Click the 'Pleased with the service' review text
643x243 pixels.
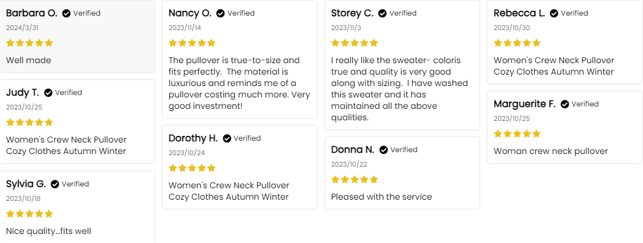(382, 197)
